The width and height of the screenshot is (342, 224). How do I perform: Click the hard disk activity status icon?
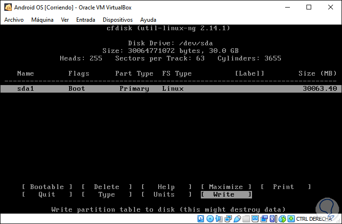(x=201, y=218)
